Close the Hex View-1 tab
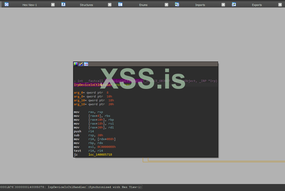Screen dimensions: 285x191 (x=53, y=5)
